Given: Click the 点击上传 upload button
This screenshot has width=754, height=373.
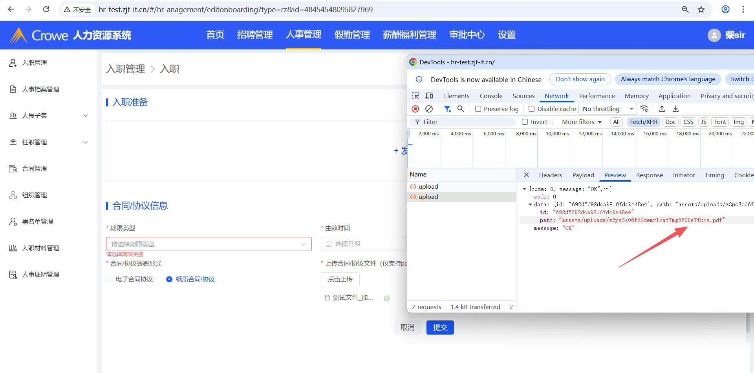Looking at the screenshot, I should [x=340, y=279].
